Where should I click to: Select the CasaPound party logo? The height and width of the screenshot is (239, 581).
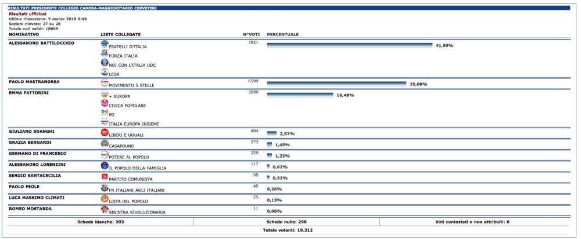105,144
